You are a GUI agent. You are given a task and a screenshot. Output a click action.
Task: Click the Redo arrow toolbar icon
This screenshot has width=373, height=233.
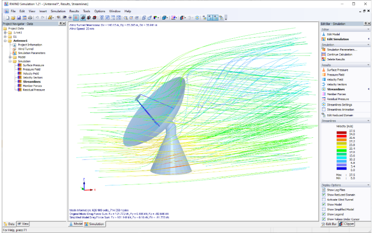click(43, 18)
